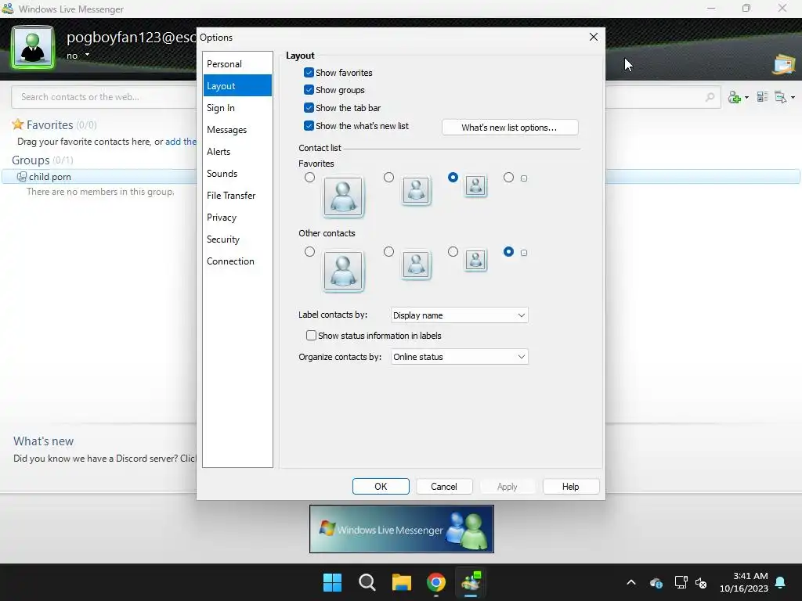Click the add a contact icon
The height and width of the screenshot is (601, 802).
(735, 97)
